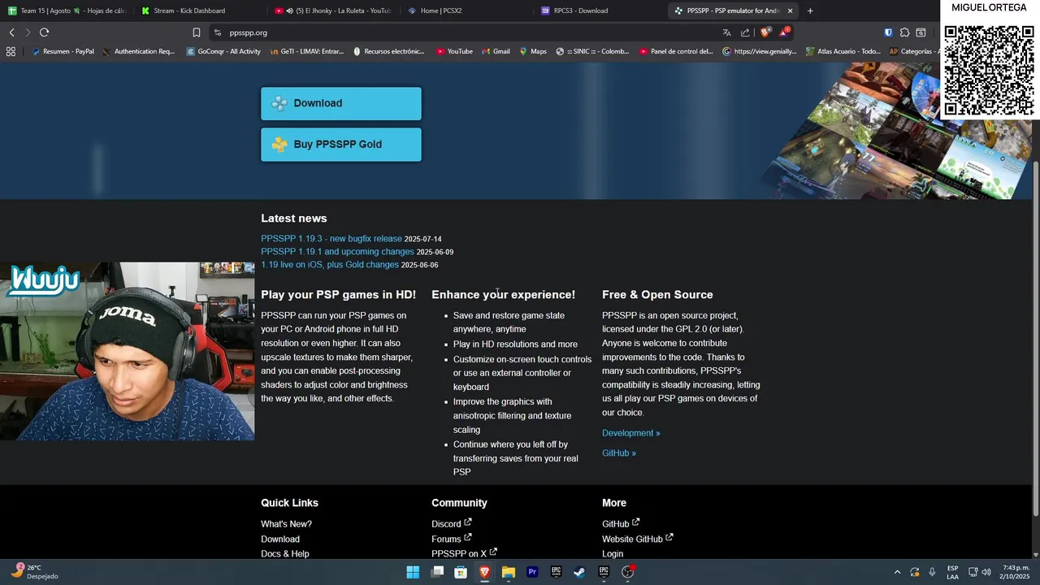This screenshot has height=585, width=1040.
Task: Open the Forums community link
Action: (x=451, y=539)
